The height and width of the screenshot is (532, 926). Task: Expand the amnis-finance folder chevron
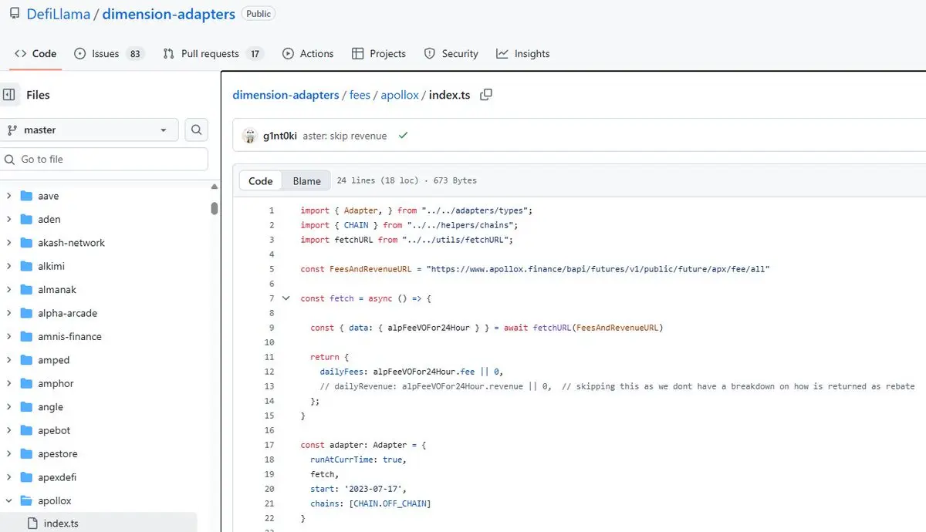tap(8, 336)
